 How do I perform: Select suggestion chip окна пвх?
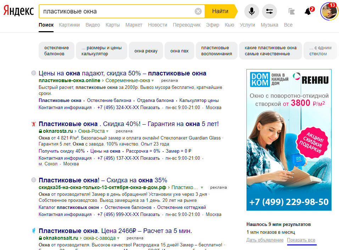point(179,51)
